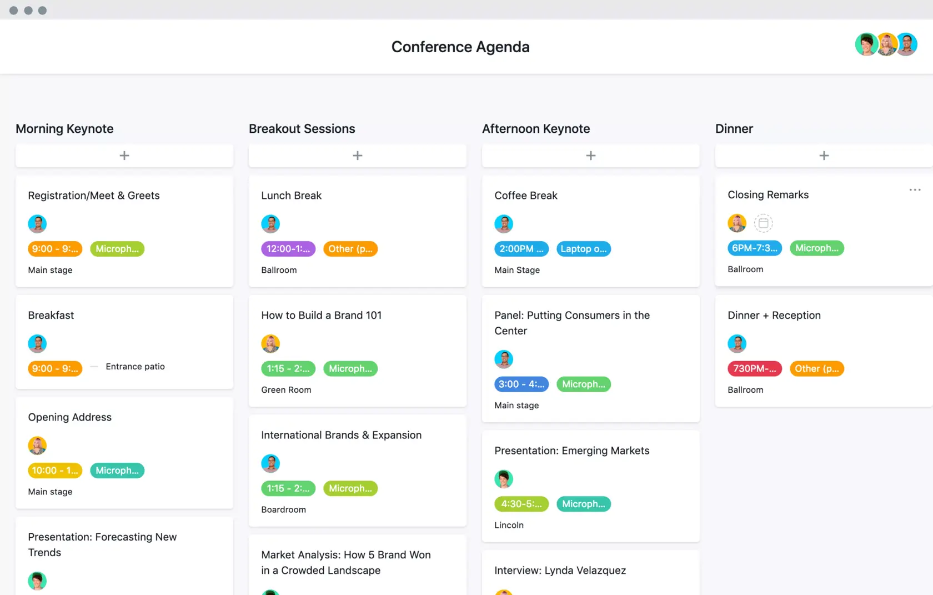Select the Morning Keynote column header
Screen dimensions: 933x595
point(64,129)
